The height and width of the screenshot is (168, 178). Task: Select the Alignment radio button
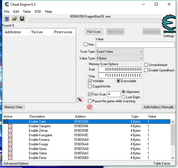(x=123, y=92)
